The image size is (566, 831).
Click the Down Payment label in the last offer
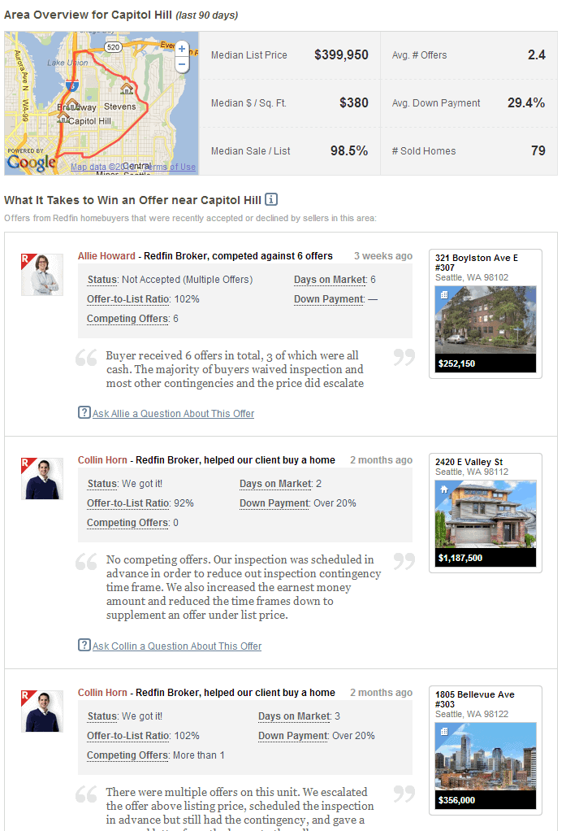(293, 736)
